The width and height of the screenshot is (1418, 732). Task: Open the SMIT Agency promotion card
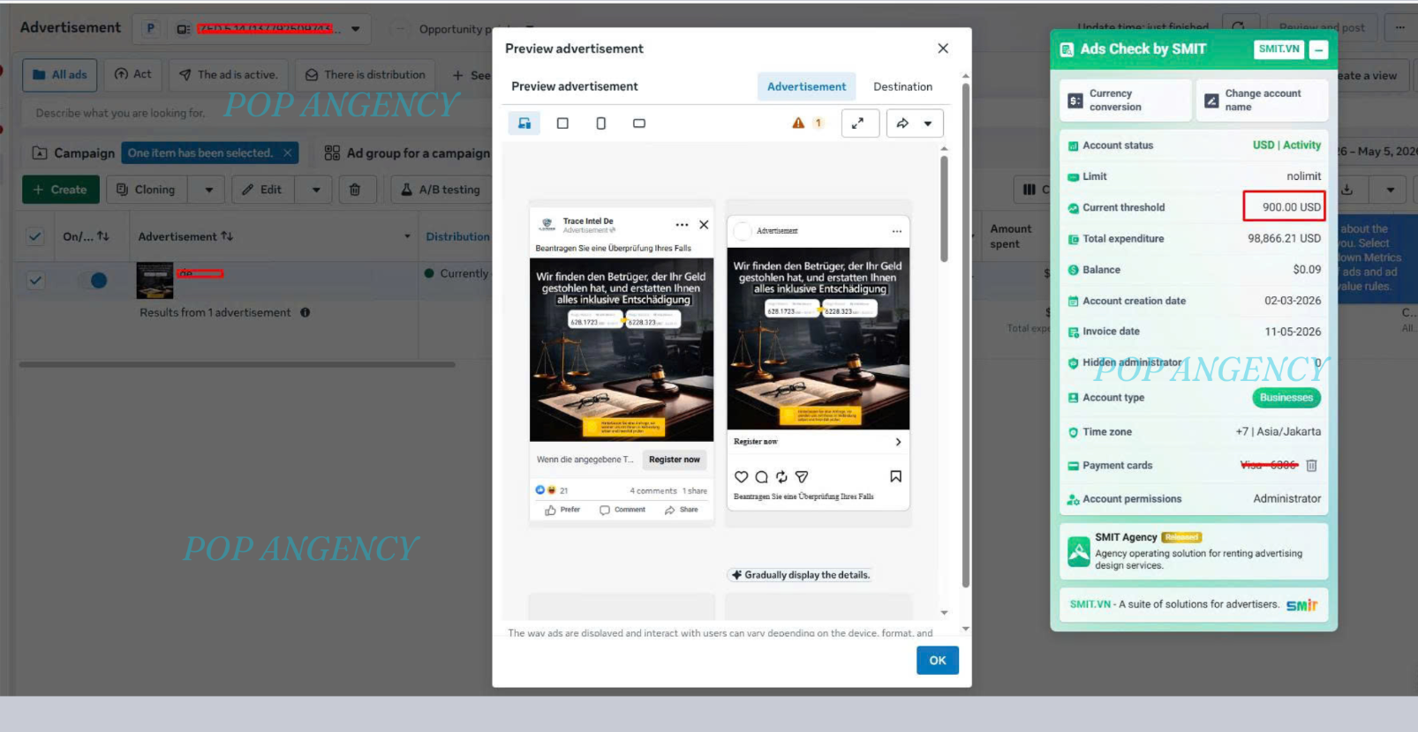pos(1194,551)
